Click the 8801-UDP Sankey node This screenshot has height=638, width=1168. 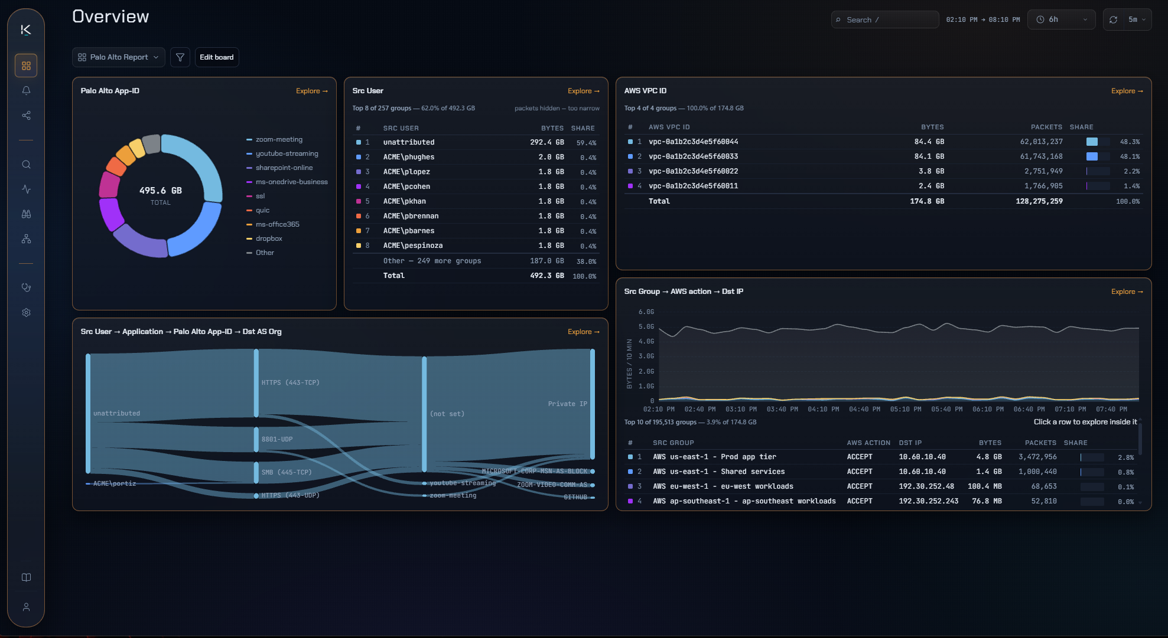pos(256,439)
